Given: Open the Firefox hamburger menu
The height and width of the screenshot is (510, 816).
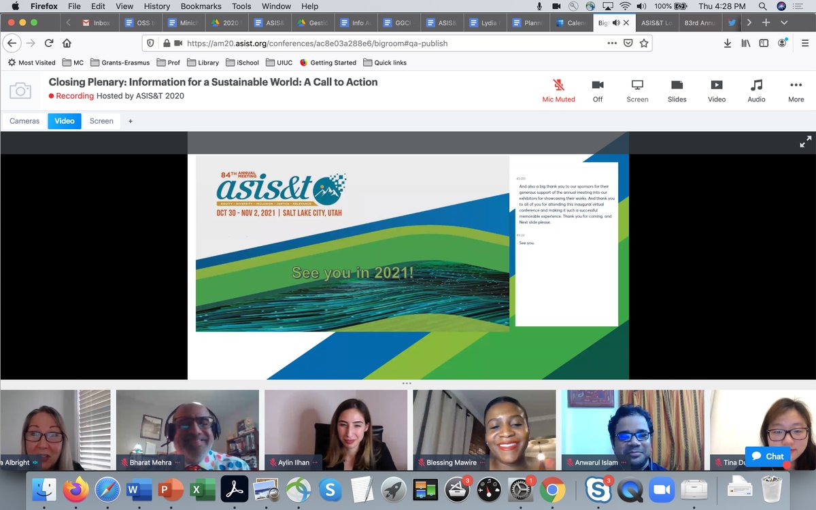Looking at the screenshot, I should coord(804,43).
